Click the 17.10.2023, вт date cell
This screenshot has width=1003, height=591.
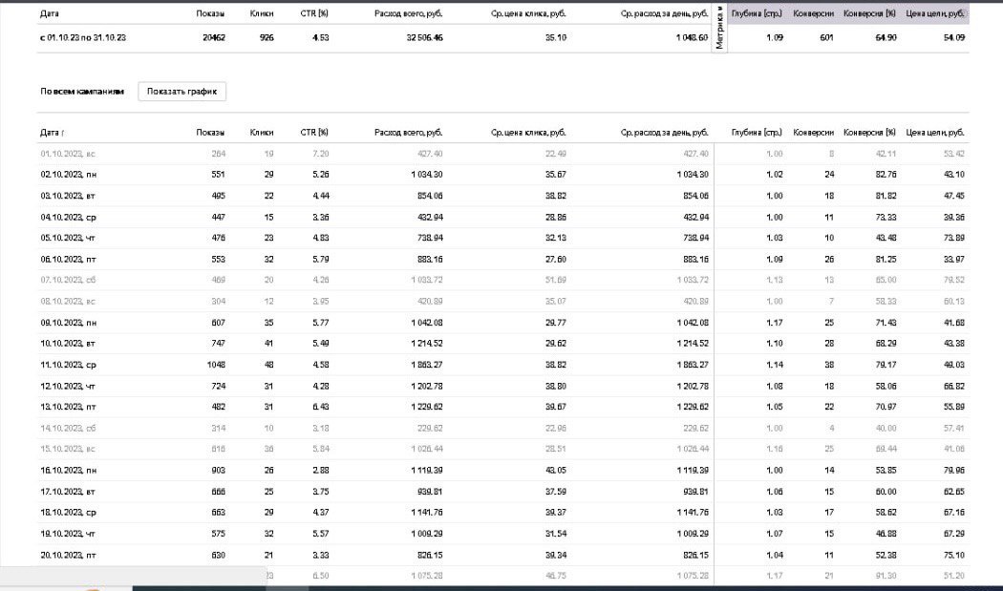68,492
